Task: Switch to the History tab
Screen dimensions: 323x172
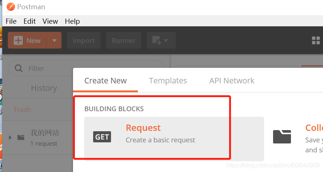Action: click(x=44, y=88)
